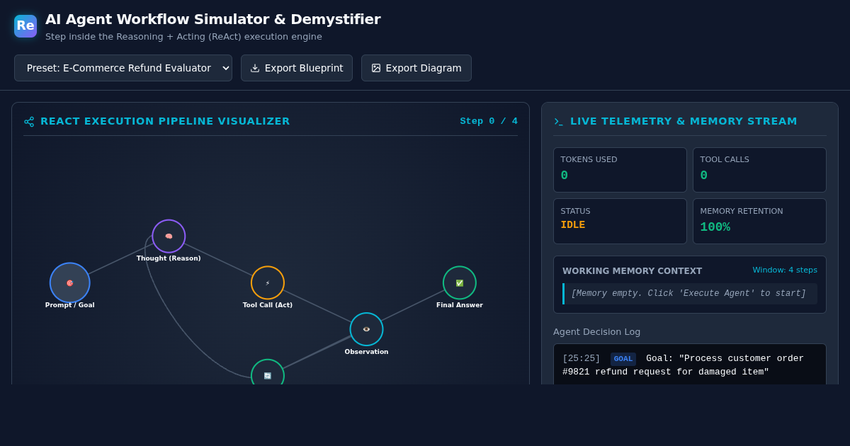This screenshot has width=850, height=446.
Task: Click the React Execution Pipeline Visualizer heading
Action: tap(165, 121)
